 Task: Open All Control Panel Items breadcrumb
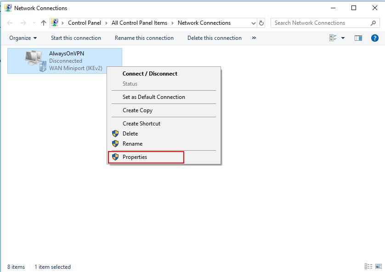point(139,23)
